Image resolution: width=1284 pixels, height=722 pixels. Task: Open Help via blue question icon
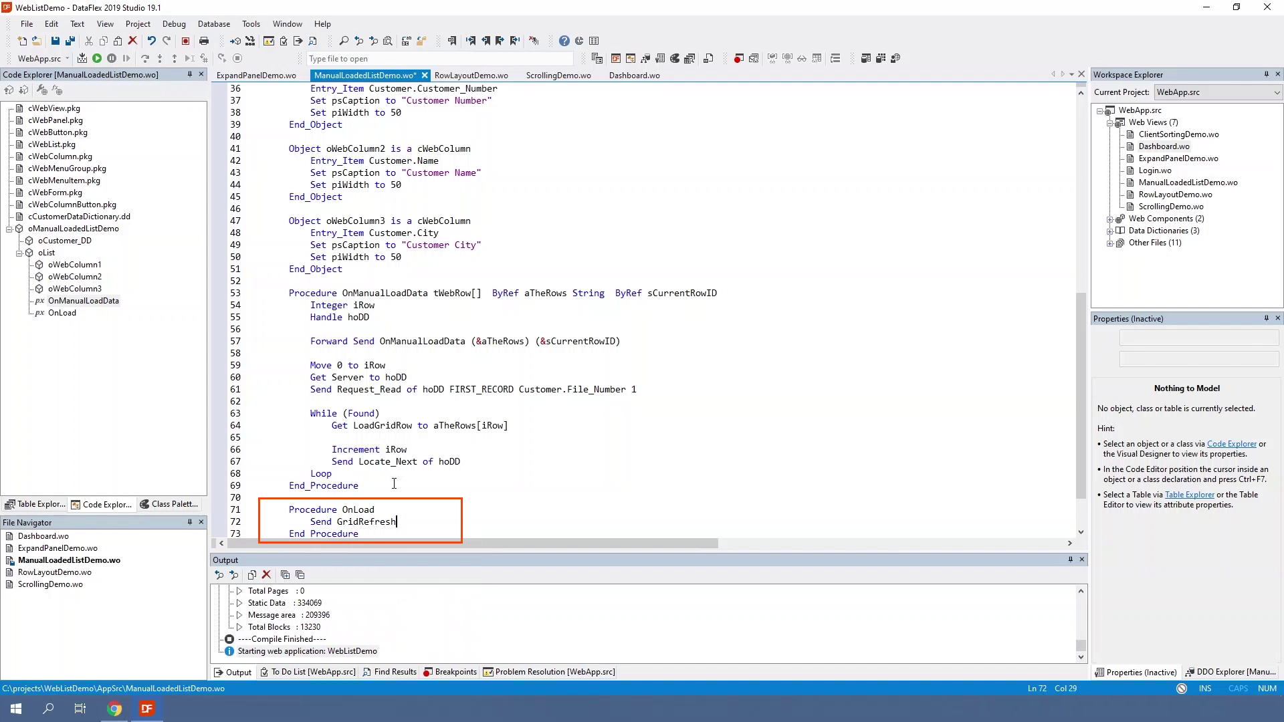[x=564, y=41]
